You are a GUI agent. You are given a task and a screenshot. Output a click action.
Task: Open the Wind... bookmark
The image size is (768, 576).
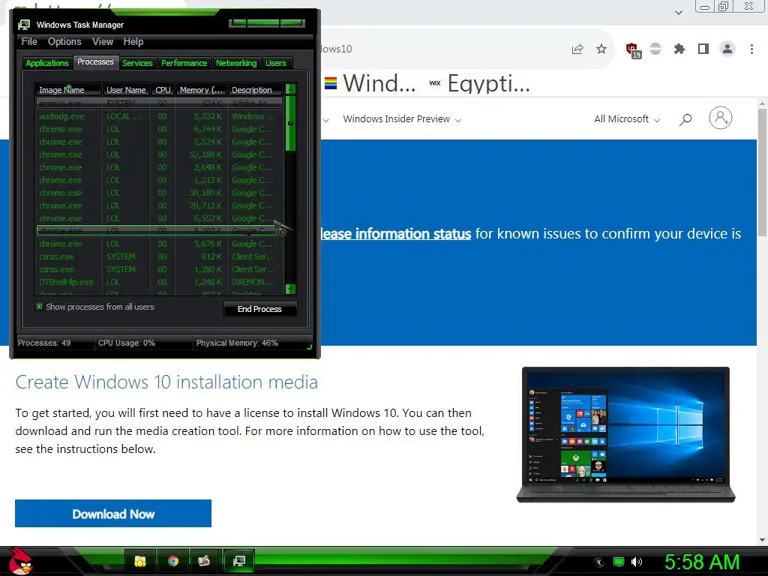(370, 83)
